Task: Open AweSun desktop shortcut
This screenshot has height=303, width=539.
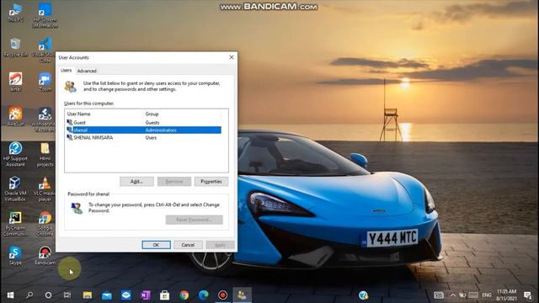Action: (15, 116)
